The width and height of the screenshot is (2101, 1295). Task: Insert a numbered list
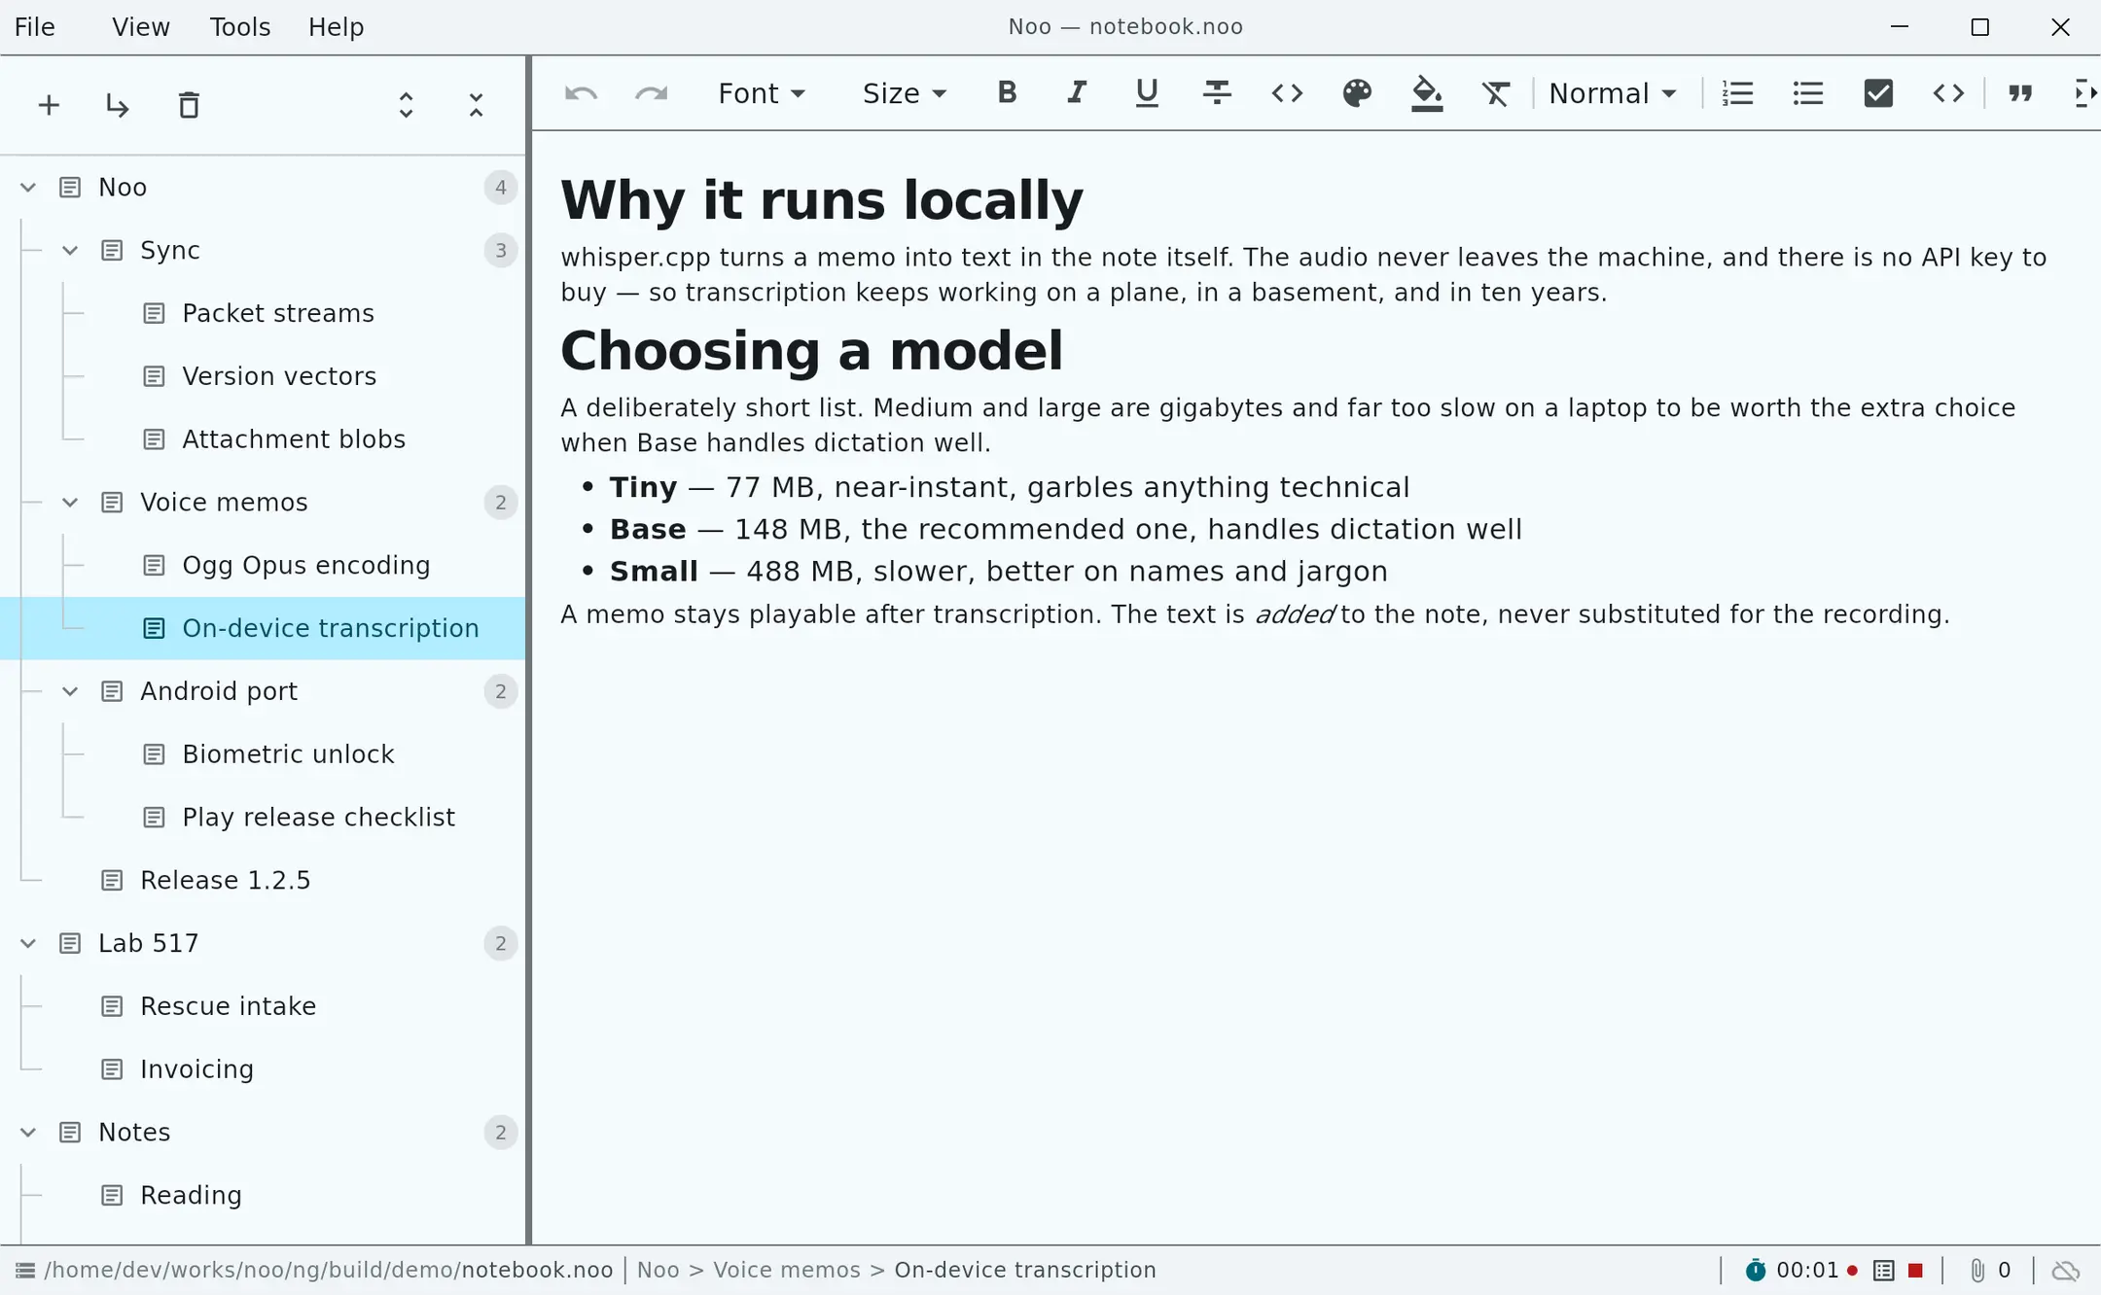1737,93
